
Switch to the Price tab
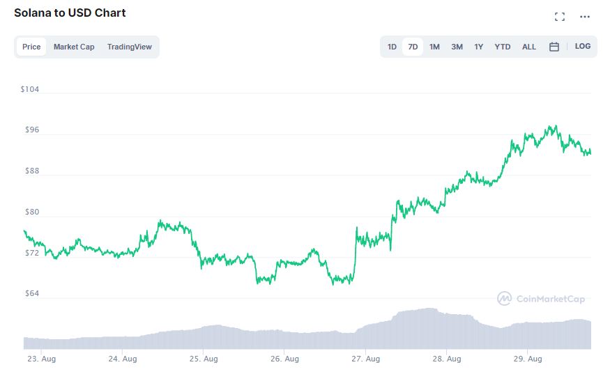pyautogui.click(x=31, y=47)
